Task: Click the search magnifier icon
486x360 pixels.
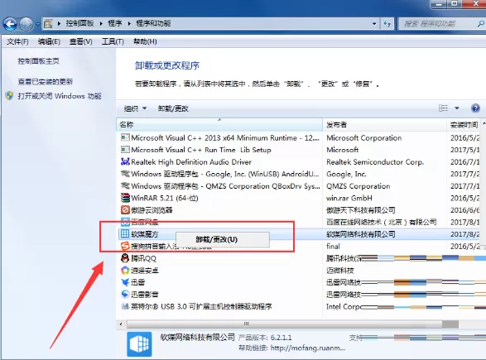Action: click(481, 23)
